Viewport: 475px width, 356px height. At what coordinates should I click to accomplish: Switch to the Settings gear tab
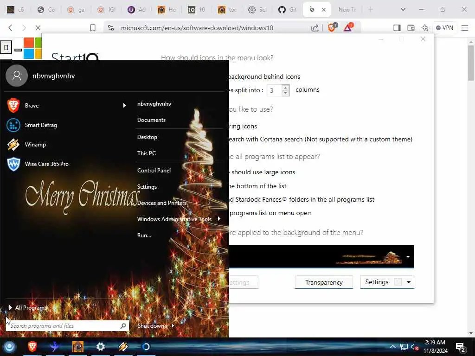257,9
